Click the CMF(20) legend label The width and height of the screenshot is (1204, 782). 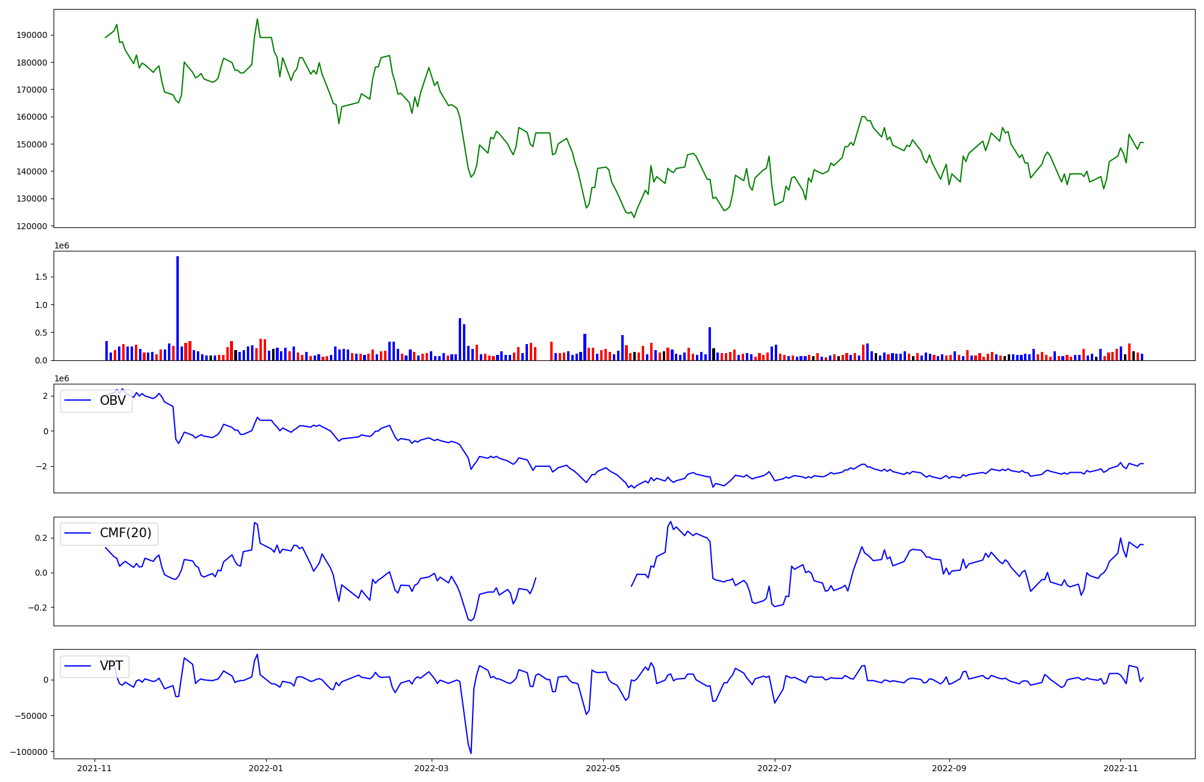125,533
